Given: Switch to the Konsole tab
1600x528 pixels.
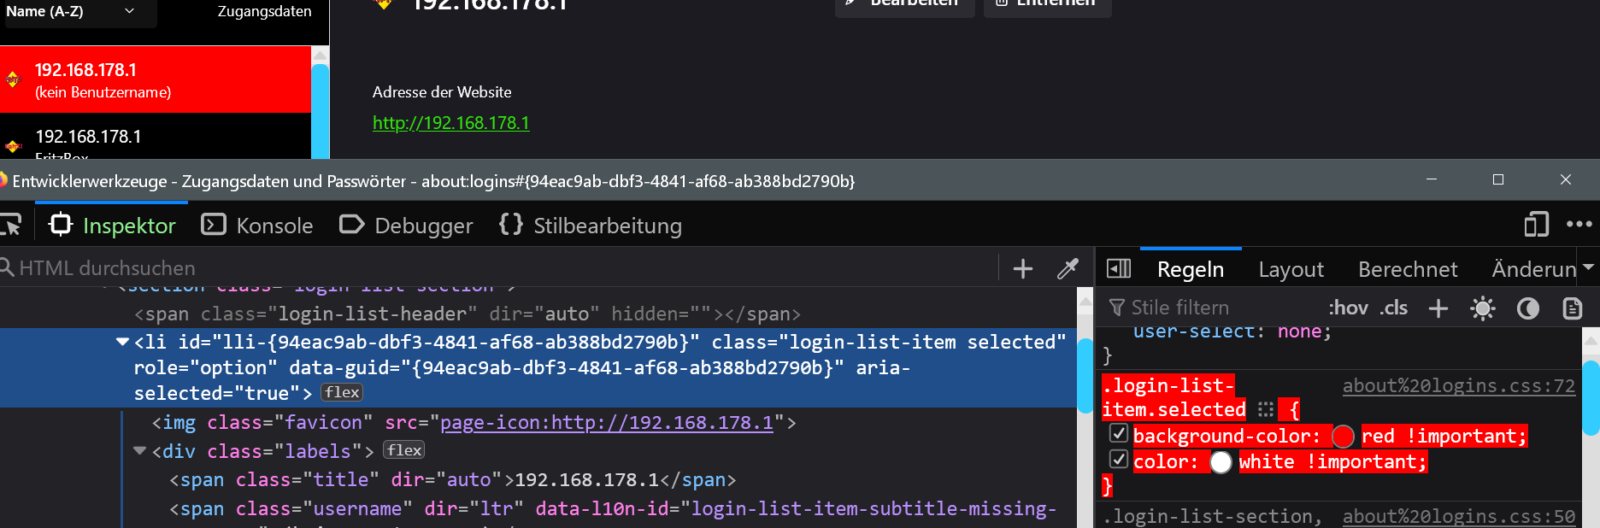Looking at the screenshot, I should [x=257, y=226].
